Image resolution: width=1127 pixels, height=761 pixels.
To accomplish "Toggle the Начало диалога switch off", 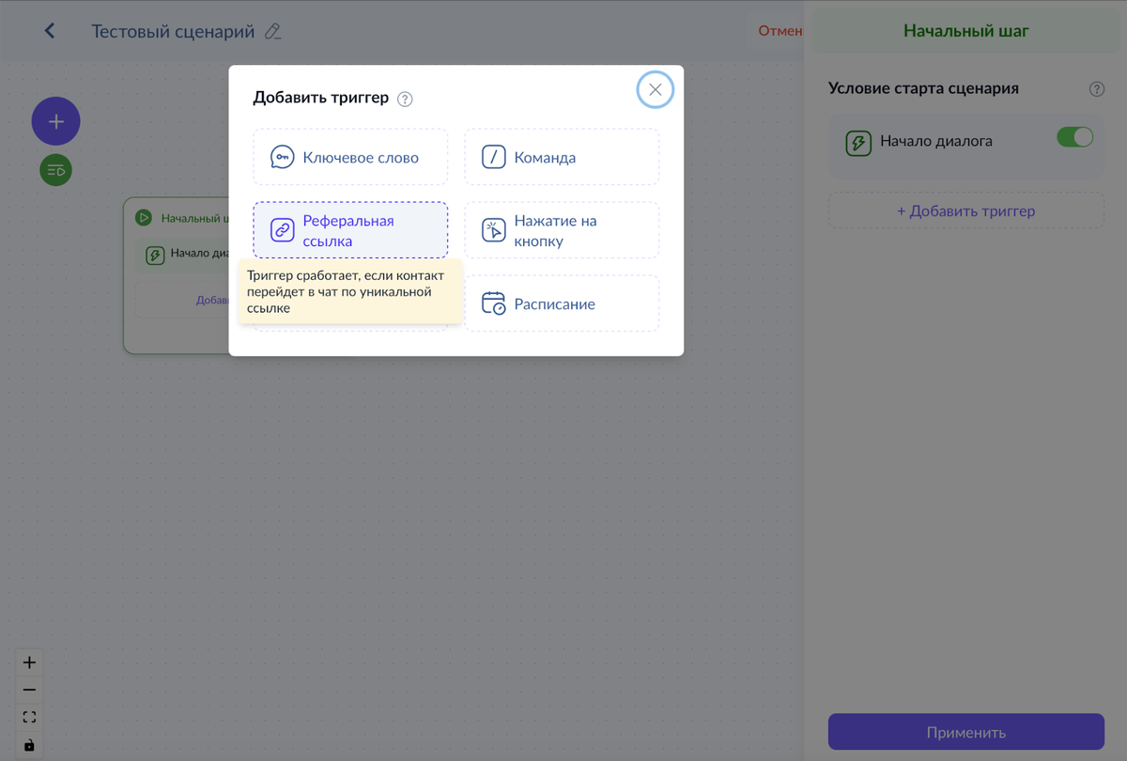I will pos(1075,137).
